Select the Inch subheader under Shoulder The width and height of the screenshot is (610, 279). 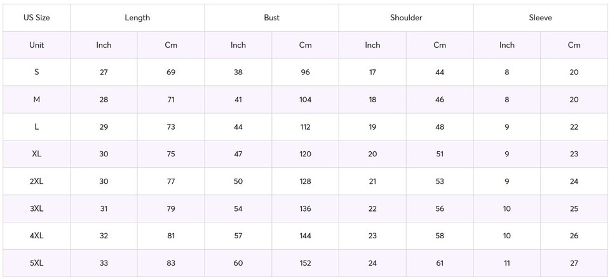tap(372, 45)
